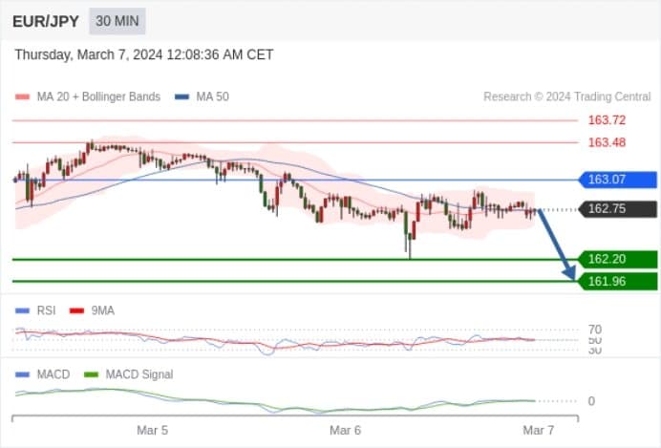Screen dimensions: 661x448
Task: Click the Mar 5 date marker
Action: click(153, 430)
